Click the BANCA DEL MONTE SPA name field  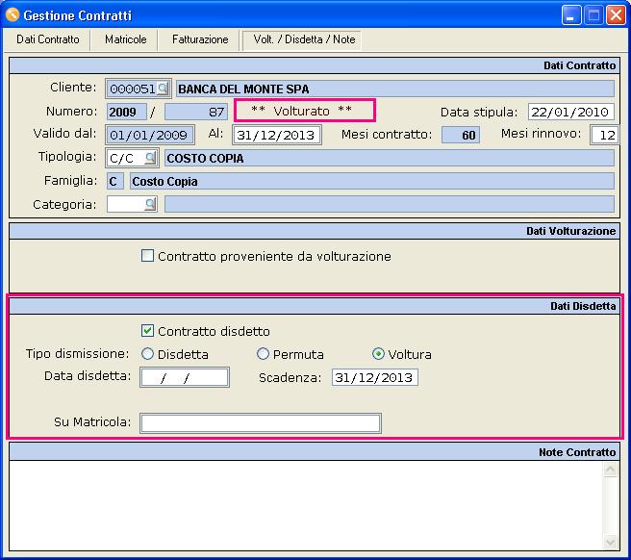pyautogui.click(x=395, y=89)
